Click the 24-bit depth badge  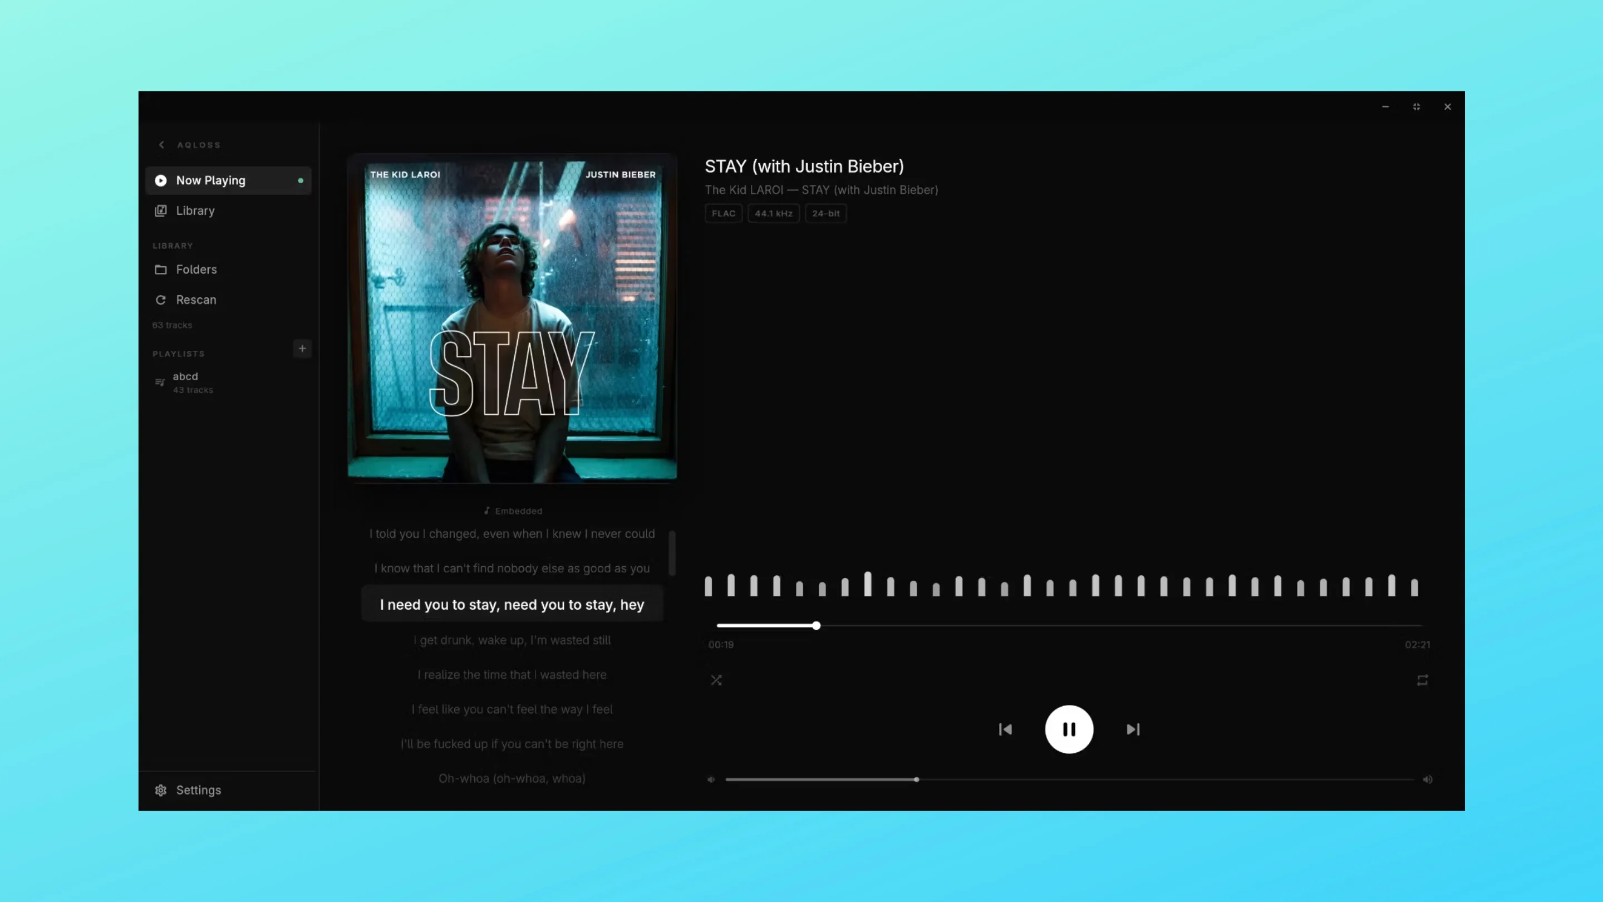pyautogui.click(x=826, y=213)
